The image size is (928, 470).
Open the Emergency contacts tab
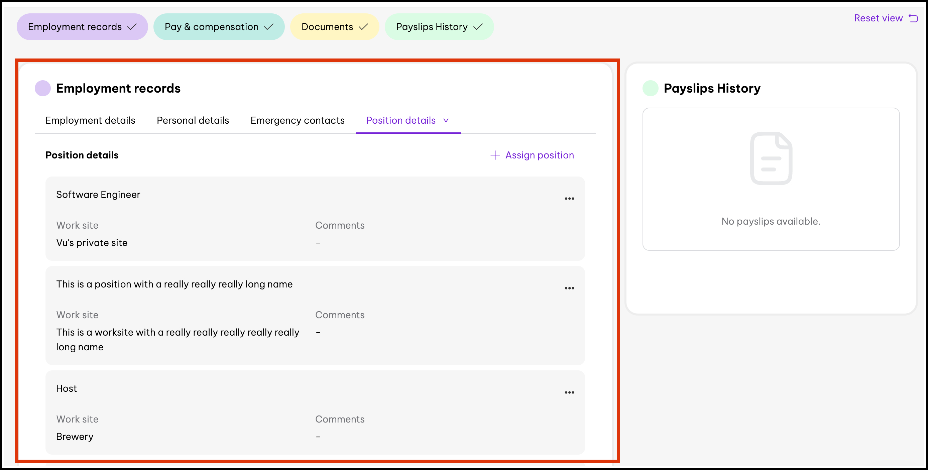297,120
